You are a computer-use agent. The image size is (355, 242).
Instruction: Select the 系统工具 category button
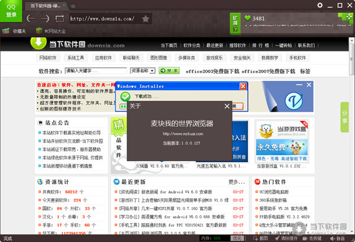(76, 58)
